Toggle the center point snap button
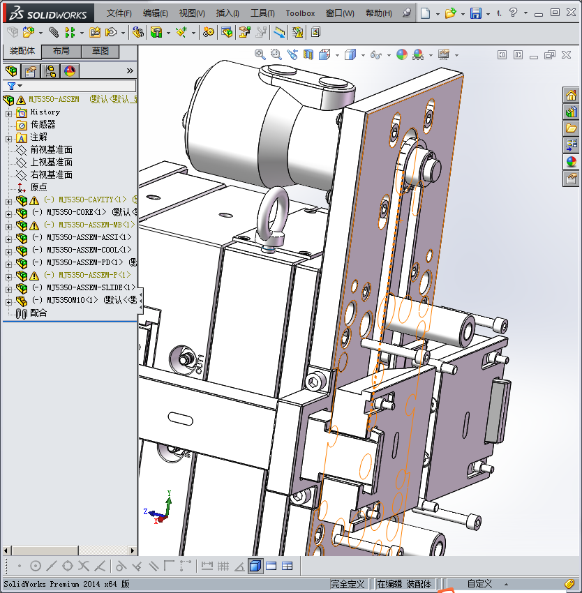582x593 pixels. 35,566
